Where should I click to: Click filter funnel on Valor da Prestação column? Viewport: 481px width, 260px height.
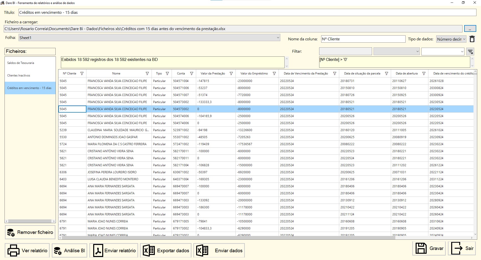tap(231, 73)
